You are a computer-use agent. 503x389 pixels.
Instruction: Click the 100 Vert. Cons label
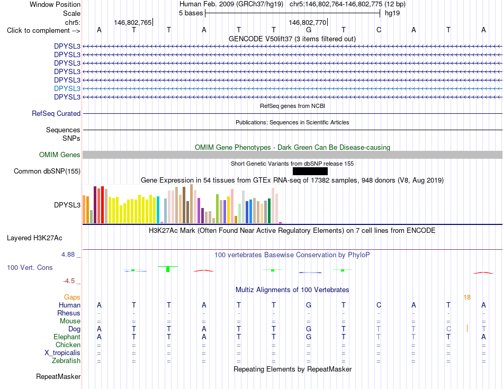tap(30, 267)
